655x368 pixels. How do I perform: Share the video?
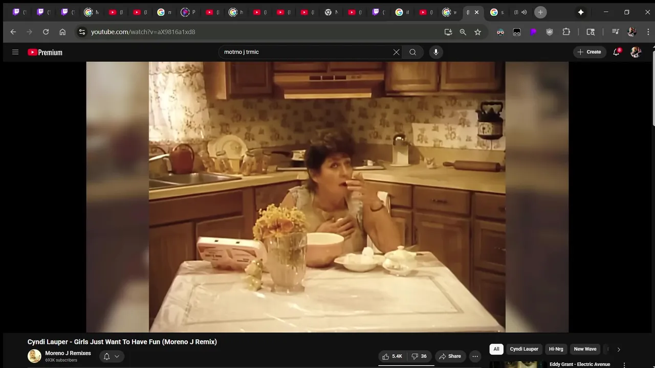(450, 356)
